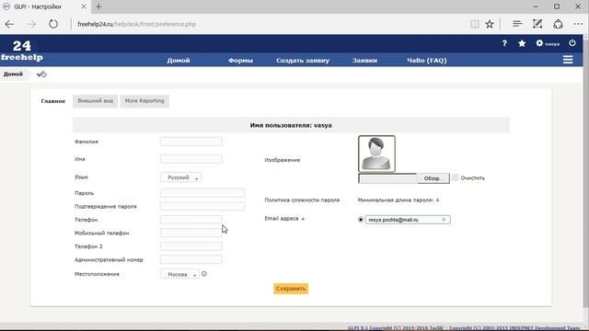This screenshot has height=331, width=589.
Task: Add another email with the plus icon
Action: pyautogui.click(x=303, y=219)
